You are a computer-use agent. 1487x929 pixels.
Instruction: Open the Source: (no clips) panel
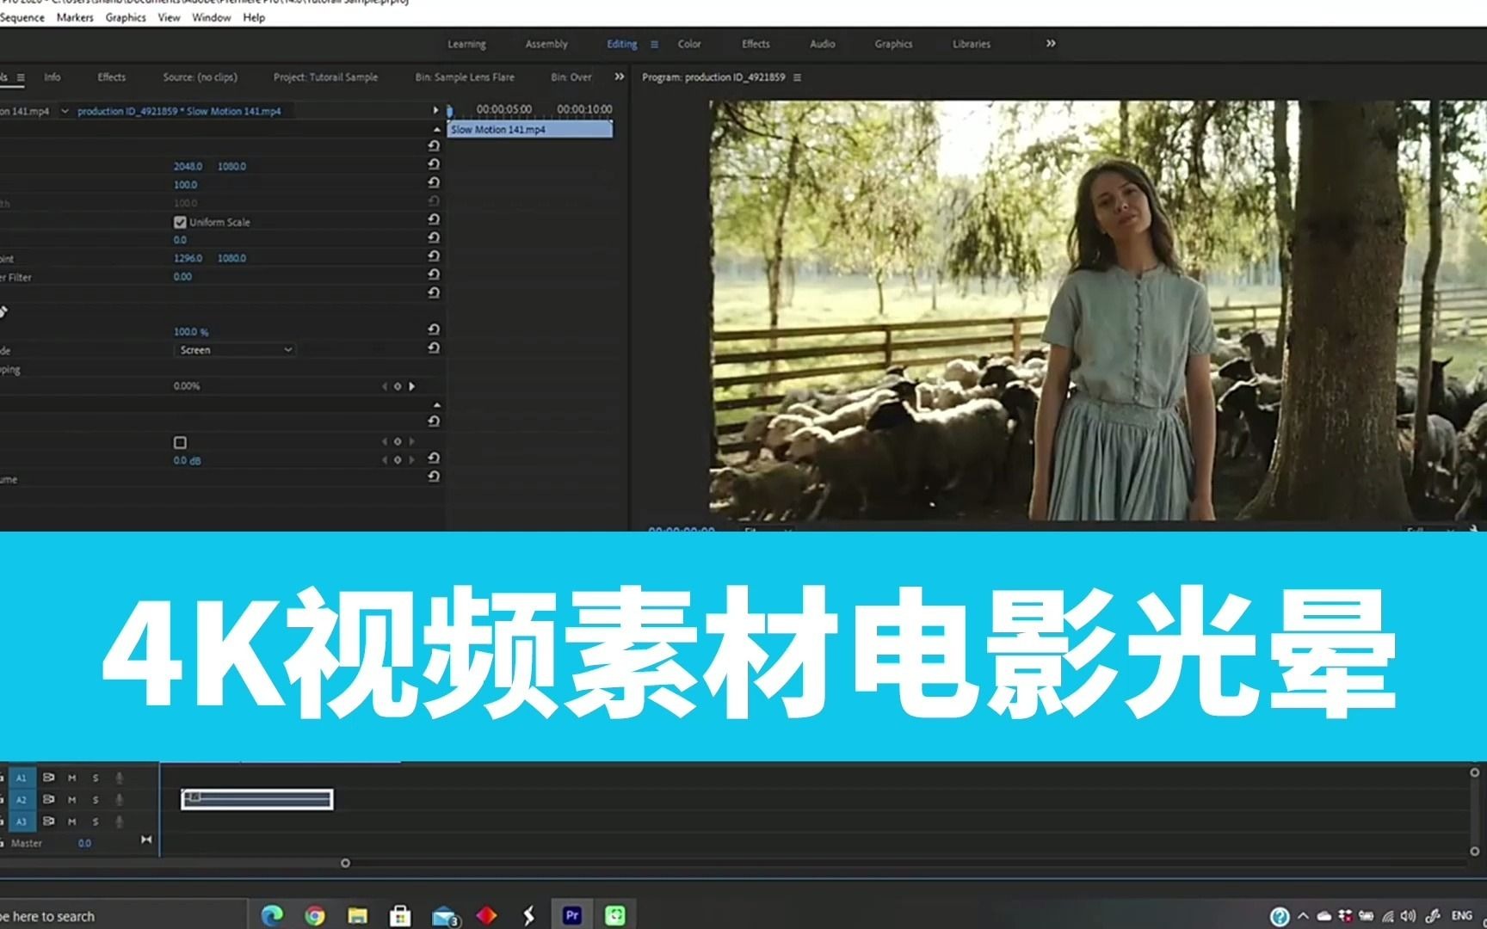[200, 77]
